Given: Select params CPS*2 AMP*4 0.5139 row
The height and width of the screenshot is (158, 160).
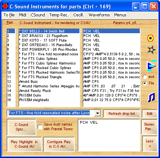Looking at the screenshot, I should pyautogui.click(x=112, y=54).
